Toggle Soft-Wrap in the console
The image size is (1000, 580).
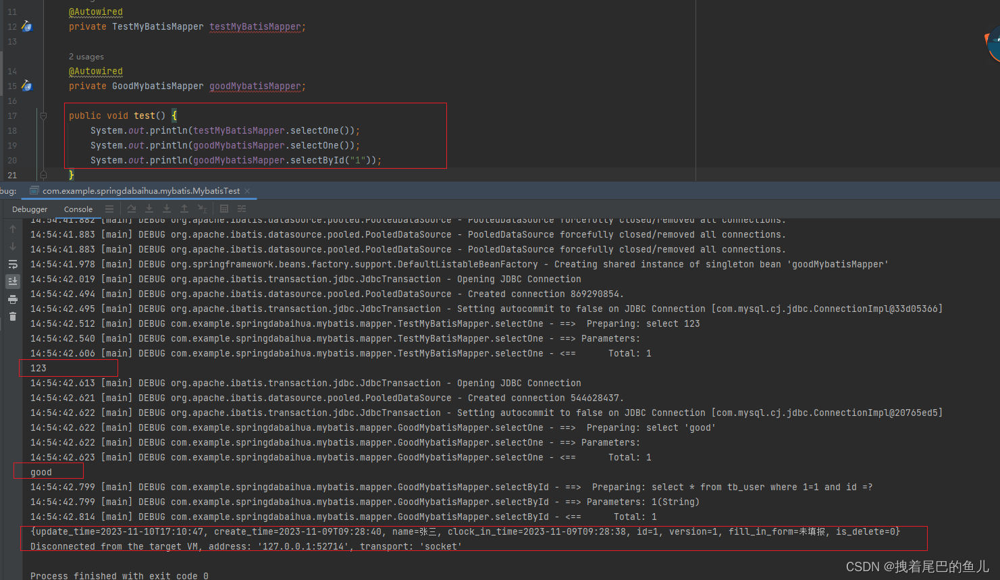click(x=13, y=264)
